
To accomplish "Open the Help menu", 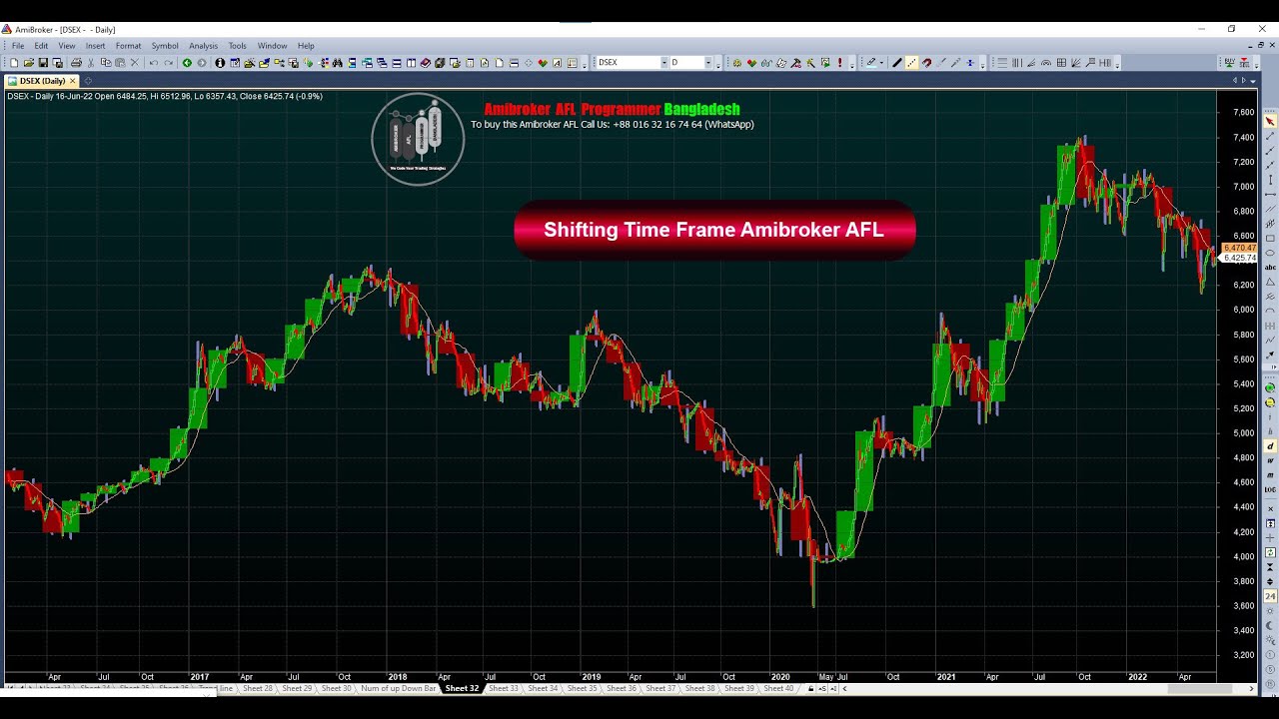I will [x=306, y=46].
